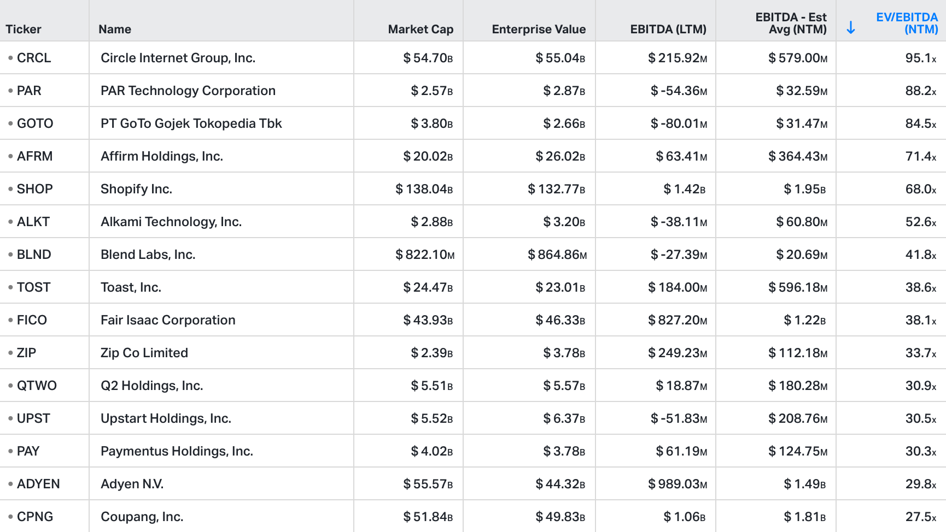Click the descending sort arrow icon
Viewport: 946px width, 532px height.
[851, 27]
